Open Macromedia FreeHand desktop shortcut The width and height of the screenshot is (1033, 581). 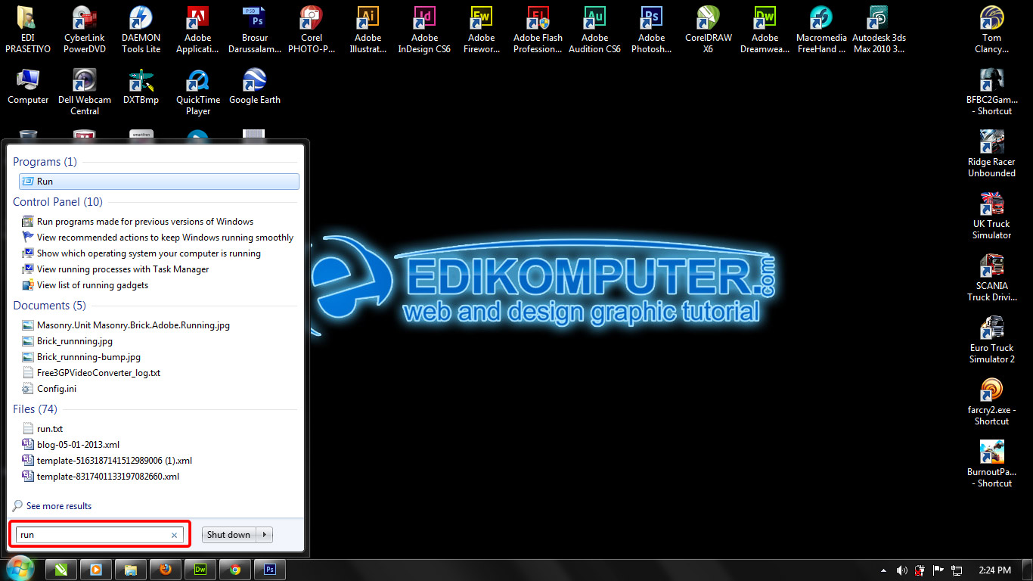click(x=821, y=30)
